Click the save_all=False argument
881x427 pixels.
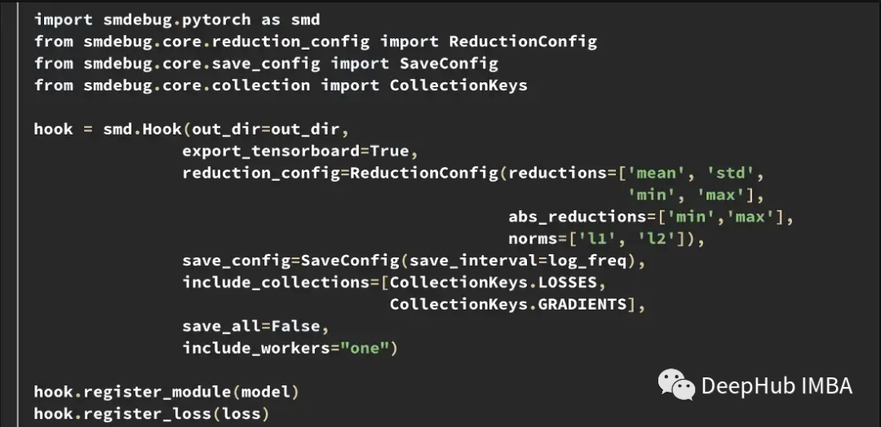(x=251, y=326)
